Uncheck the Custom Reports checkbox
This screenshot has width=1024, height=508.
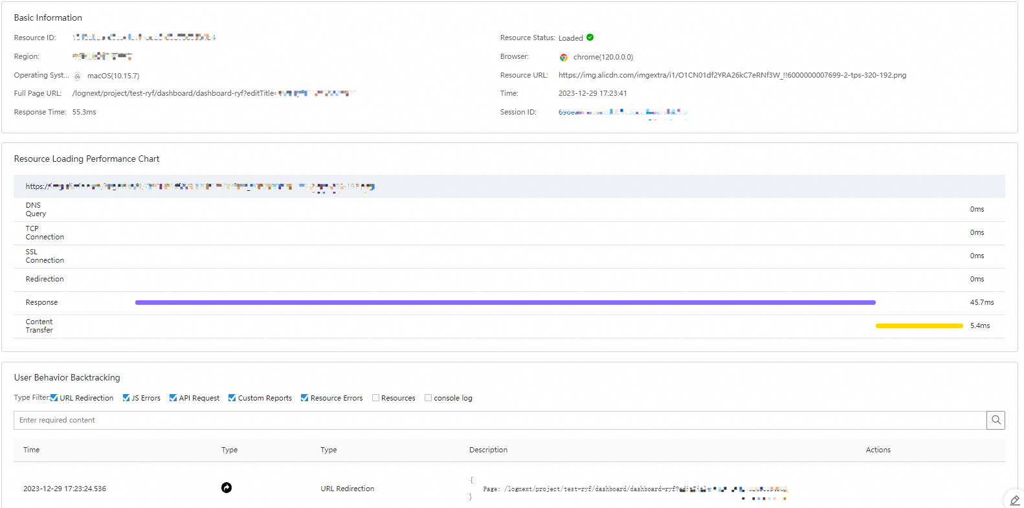232,398
